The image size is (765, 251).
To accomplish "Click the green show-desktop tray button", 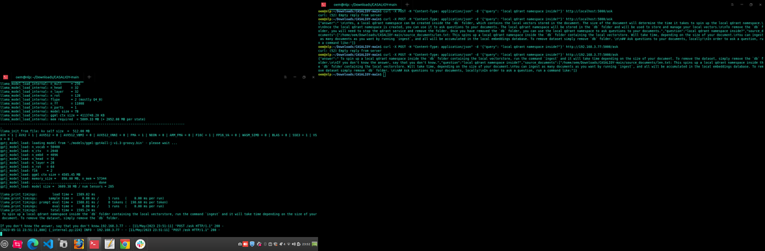I will [x=314, y=244].
